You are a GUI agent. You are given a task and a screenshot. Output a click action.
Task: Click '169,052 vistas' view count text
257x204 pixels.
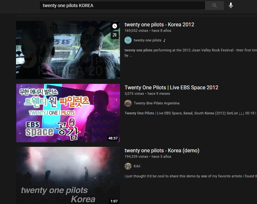(136, 31)
